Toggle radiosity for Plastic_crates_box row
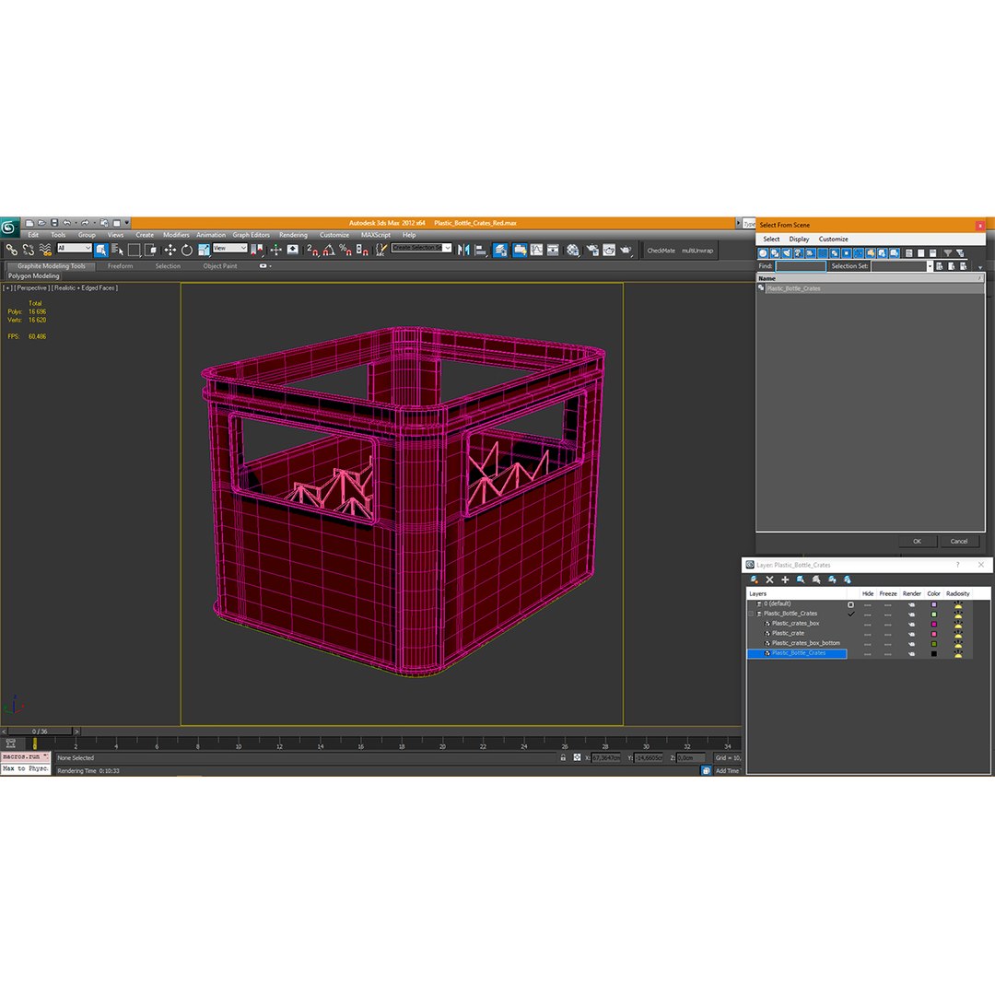This screenshot has height=995, width=995. (x=957, y=625)
